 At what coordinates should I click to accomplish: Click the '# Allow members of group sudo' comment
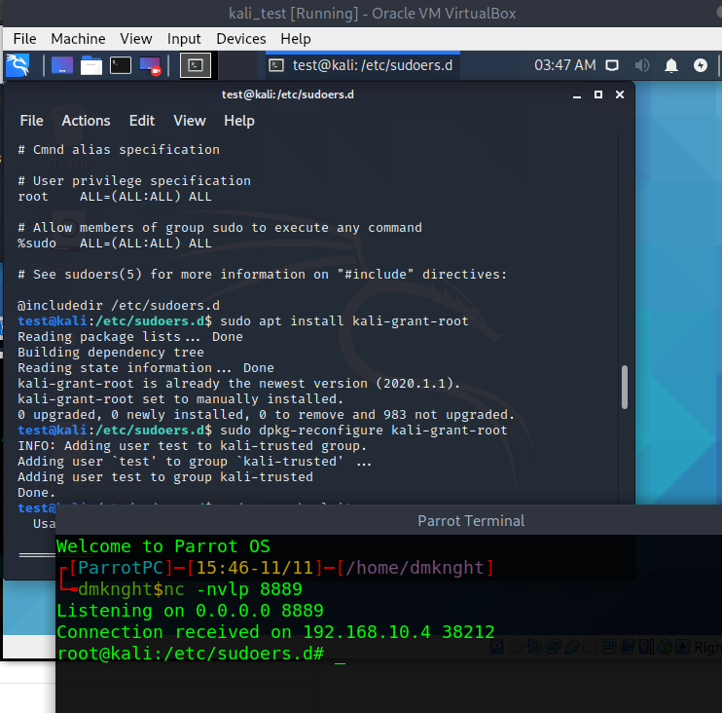click(x=220, y=228)
